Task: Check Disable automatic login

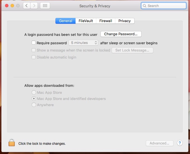Action: click(34, 57)
